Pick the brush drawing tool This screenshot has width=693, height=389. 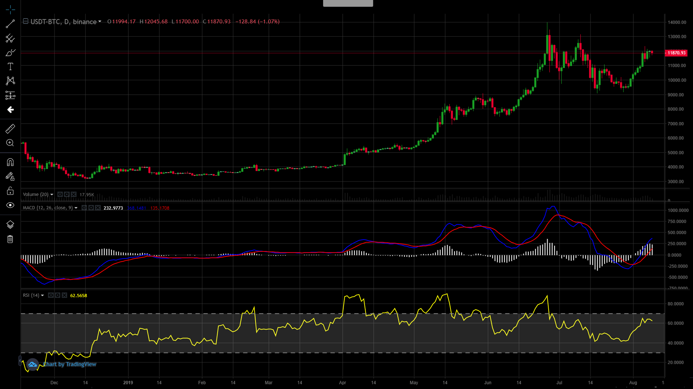pyautogui.click(x=10, y=53)
